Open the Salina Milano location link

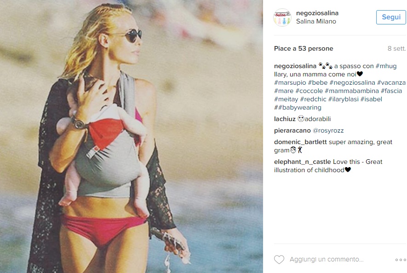pyautogui.click(x=316, y=21)
